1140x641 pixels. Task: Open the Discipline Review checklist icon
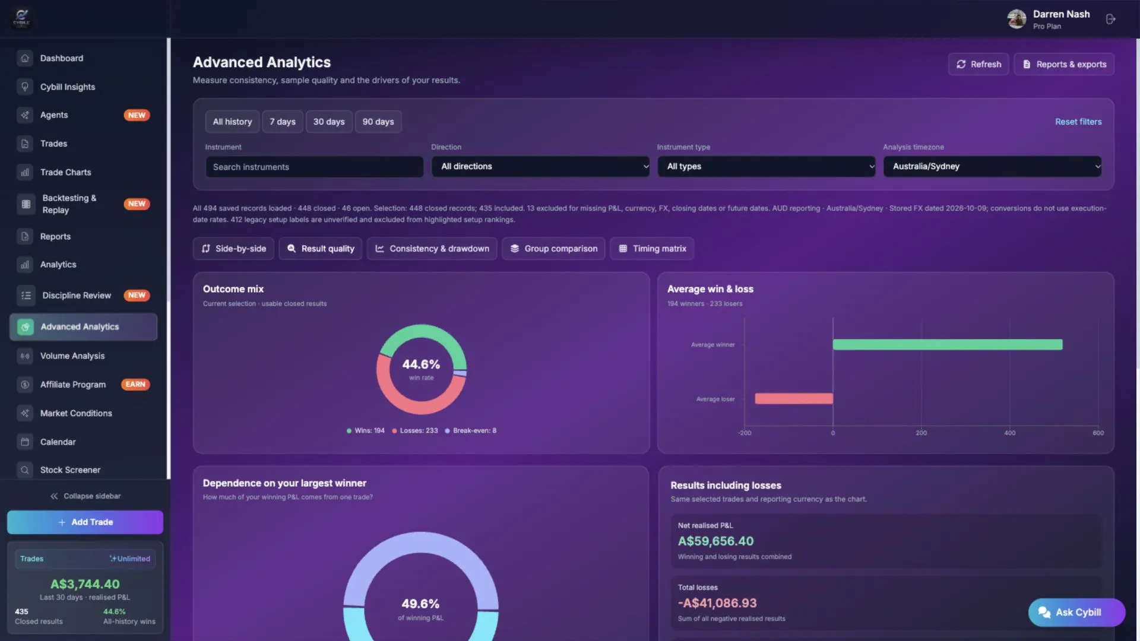click(26, 296)
